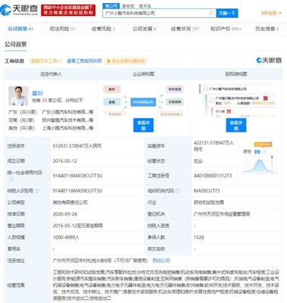This screenshot has height=303, width=287.
Task: View details of the enterprise relation graph
Action: 143,125
